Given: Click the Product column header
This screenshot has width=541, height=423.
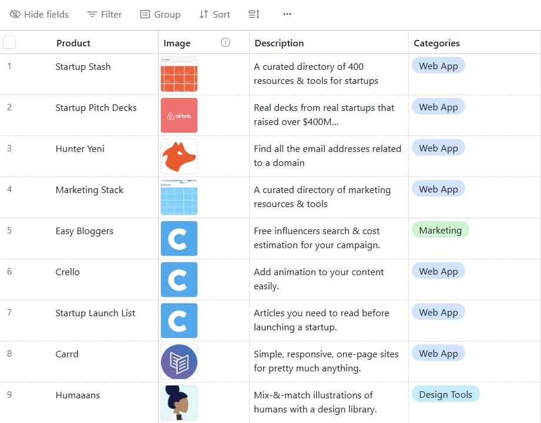Looking at the screenshot, I should (73, 43).
